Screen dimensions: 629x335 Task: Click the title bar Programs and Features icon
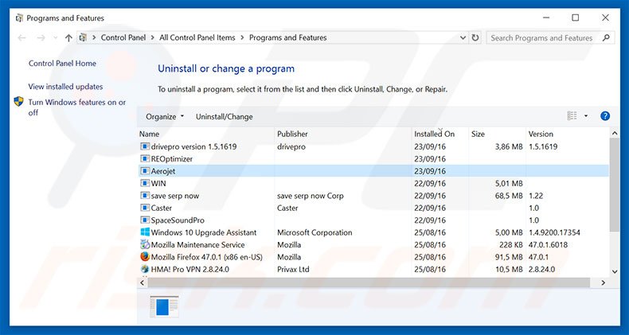(x=19, y=18)
